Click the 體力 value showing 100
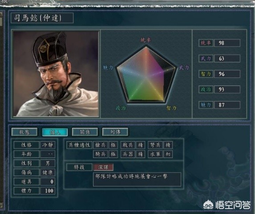The image size is (255, 214). coord(48,190)
